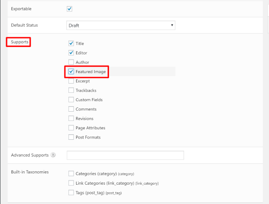Check the Revisions checkbox
This screenshot has height=204, width=269.
pyautogui.click(x=71, y=118)
